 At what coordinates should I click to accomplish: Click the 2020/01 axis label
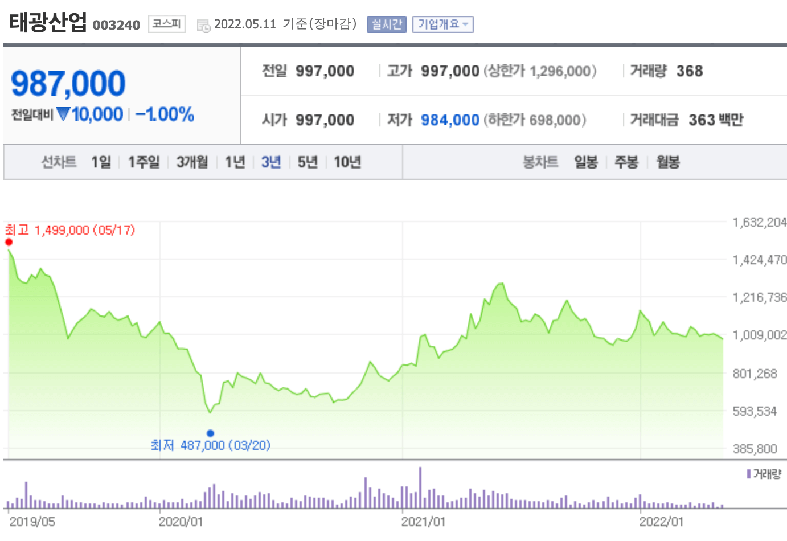[181, 522]
